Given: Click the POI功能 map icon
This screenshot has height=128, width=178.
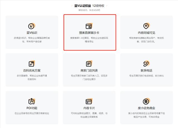Looking at the screenshot, I should click(x=32, y=101).
